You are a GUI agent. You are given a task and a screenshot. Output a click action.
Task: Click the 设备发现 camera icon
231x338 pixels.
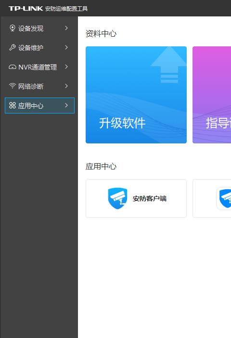(x=13, y=28)
